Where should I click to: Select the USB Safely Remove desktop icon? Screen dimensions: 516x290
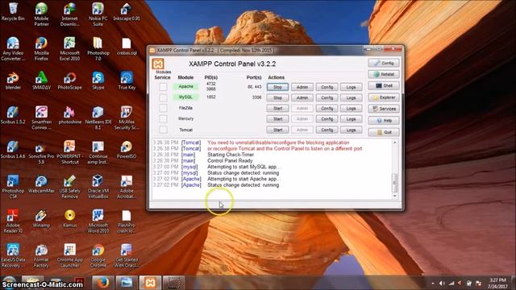[70, 187]
